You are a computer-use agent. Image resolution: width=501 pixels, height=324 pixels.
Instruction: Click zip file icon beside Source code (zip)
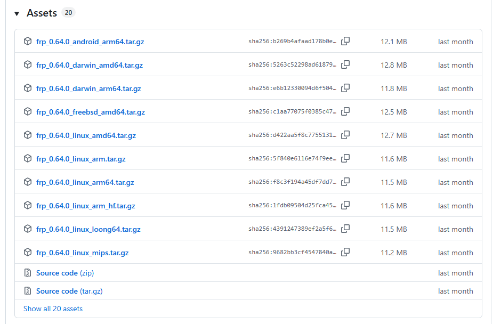coord(28,273)
